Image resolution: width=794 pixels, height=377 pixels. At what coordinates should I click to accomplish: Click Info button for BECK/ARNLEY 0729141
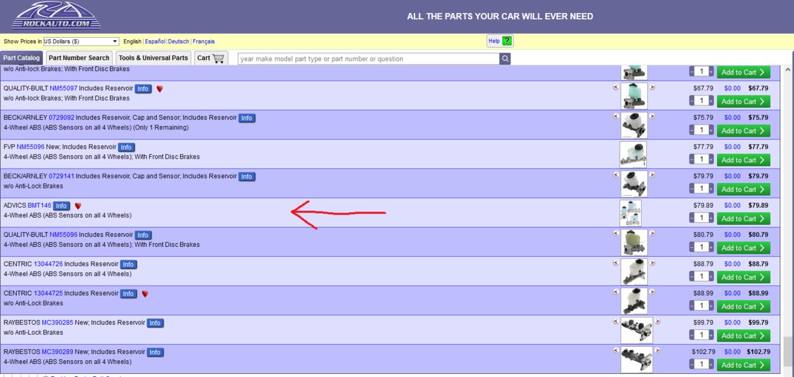[247, 177]
